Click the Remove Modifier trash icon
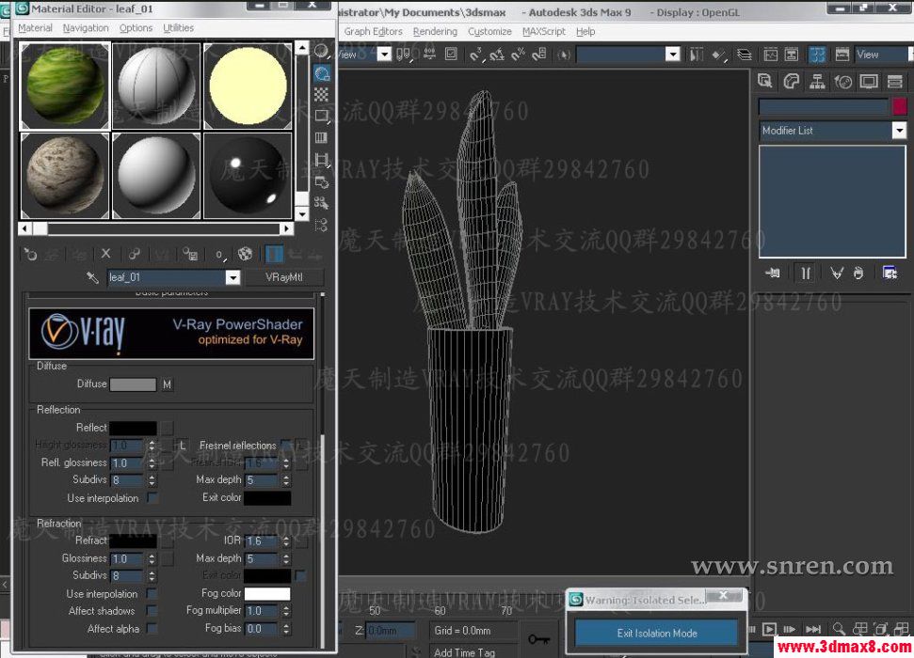 (x=857, y=273)
